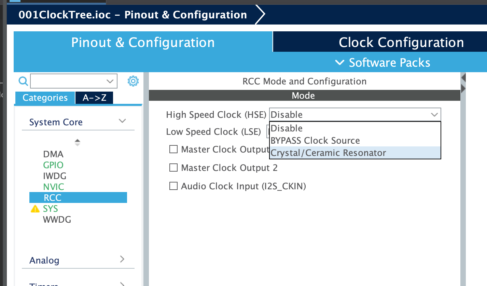Switch to Pinout & Configuration tab

(143, 42)
